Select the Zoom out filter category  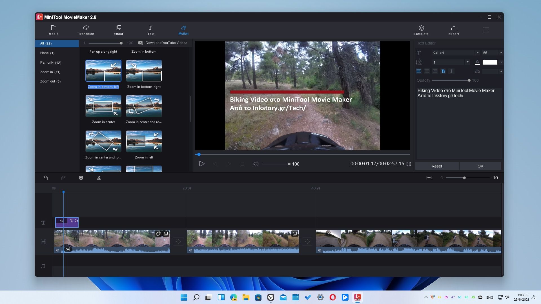point(50,81)
